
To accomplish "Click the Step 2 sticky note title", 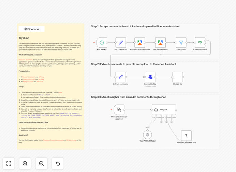I will (133, 64).
